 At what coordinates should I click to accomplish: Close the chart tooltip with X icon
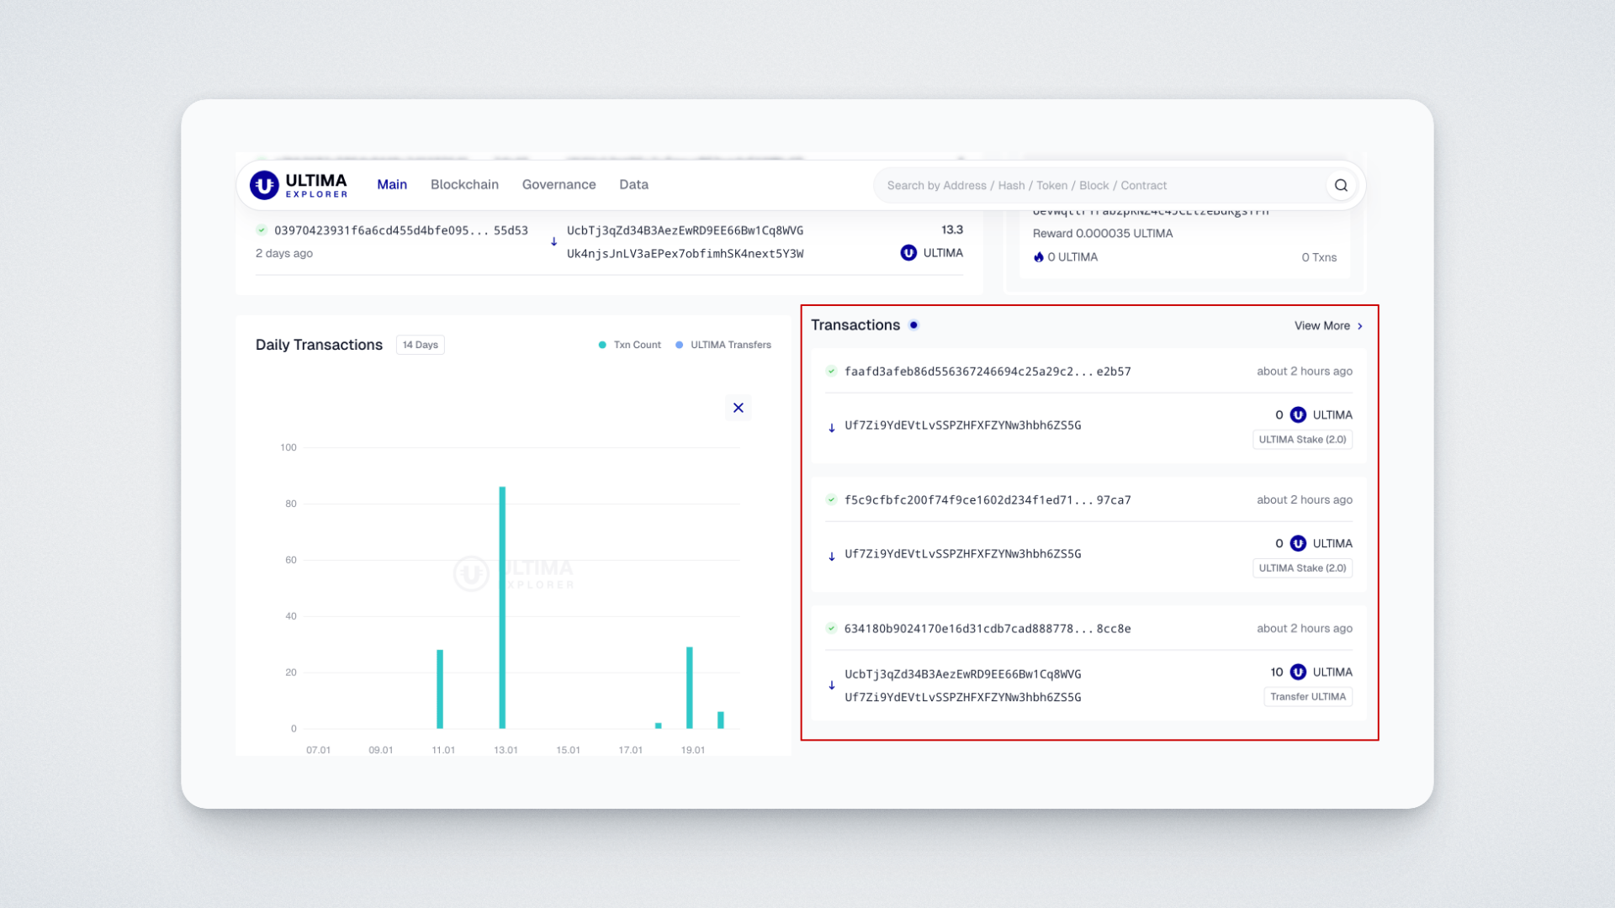(x=738, y=408)
